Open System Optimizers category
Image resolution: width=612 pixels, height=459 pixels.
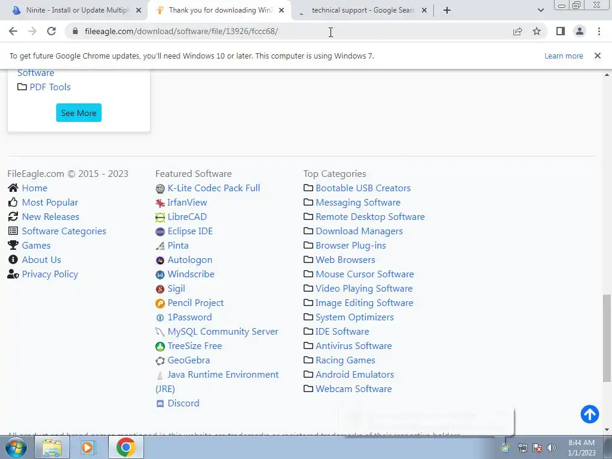pos(354,317)
